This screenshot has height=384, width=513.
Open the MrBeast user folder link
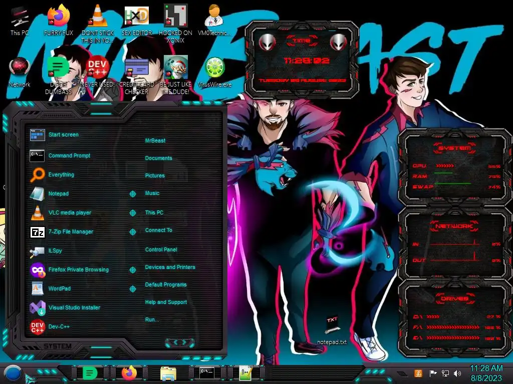point(155,140)
